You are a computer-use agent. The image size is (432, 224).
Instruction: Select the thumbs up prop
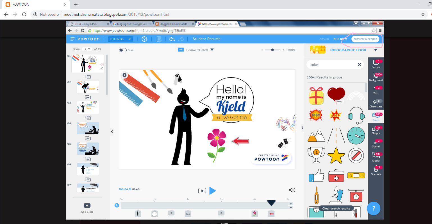[316, 175]
